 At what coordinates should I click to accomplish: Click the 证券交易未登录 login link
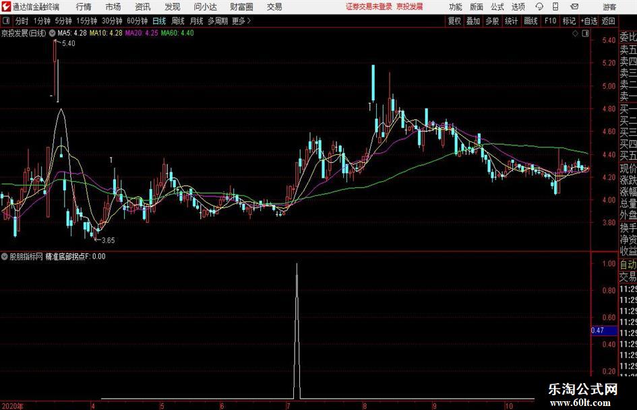click(x=369, y=7)
